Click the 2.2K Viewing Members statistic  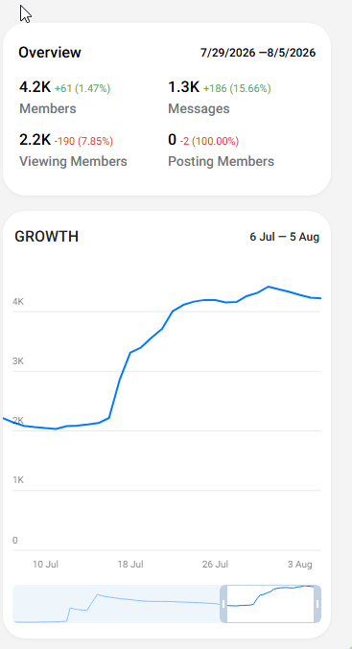click(73, 151)
